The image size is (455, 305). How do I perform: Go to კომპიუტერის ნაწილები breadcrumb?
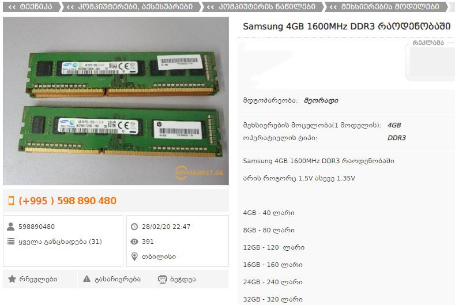(x=262, y=7)
